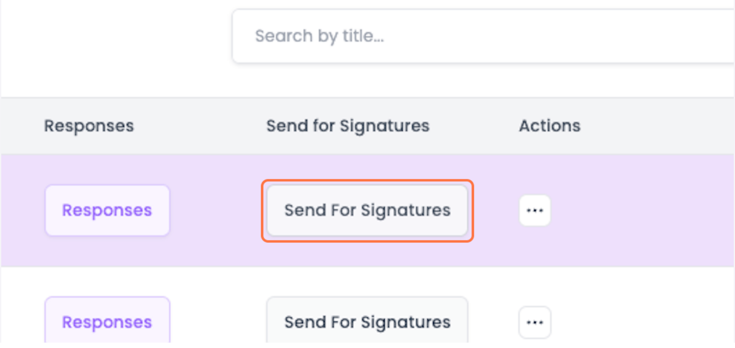
Task: Expand more options ellipsis under Actions header
Action: [x=535, y=210]
